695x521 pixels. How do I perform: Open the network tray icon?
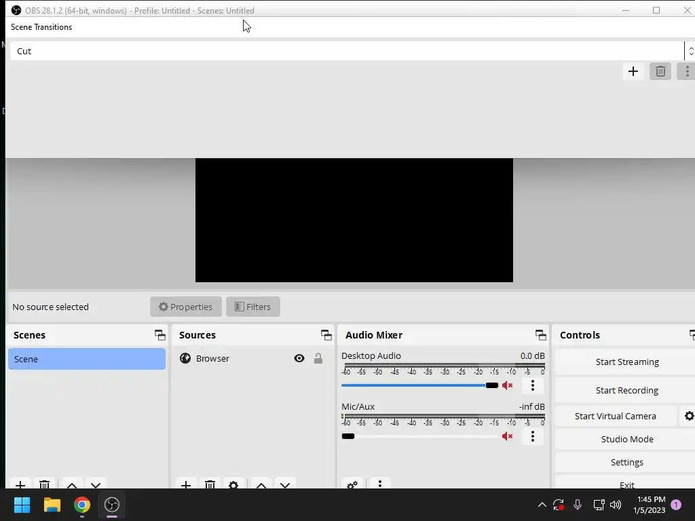[599, 505]
